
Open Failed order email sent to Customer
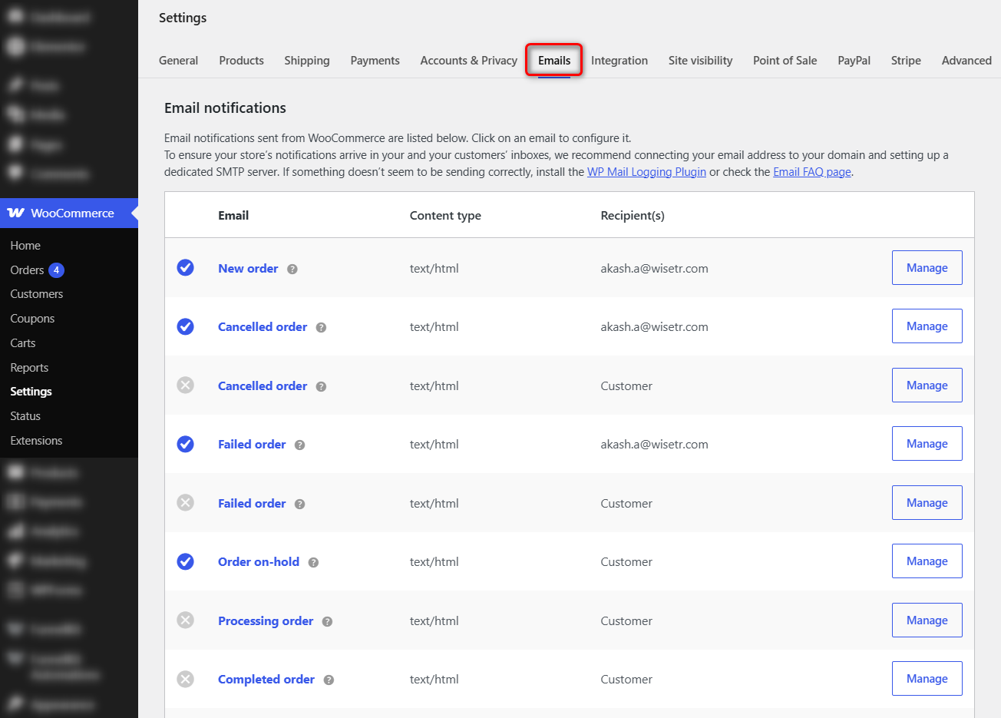pyautogui.click(x=252, y=503)
